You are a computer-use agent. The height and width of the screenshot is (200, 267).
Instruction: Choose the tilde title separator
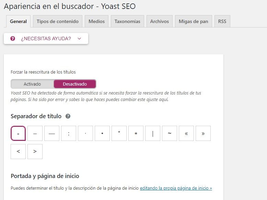click(x=170, y=133)
